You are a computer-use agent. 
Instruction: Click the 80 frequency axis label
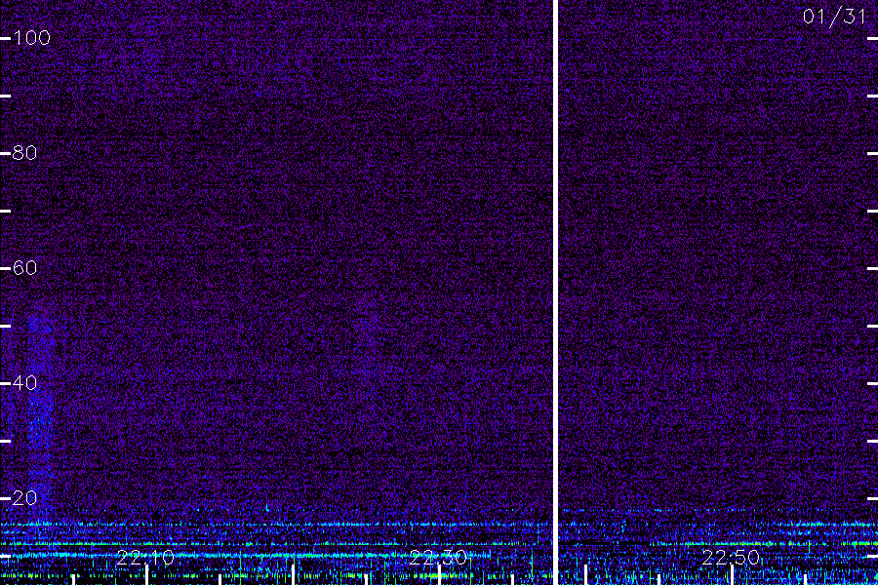coord(24,153)
